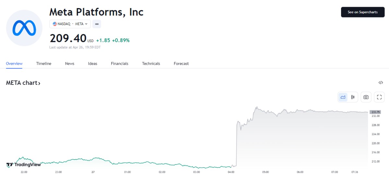The image size is (389, 178).
Task: Click the gray market status indicator
Action: pos(97,24)
